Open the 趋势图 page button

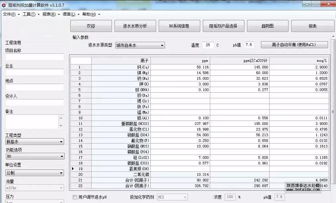[x=267, y=26]
